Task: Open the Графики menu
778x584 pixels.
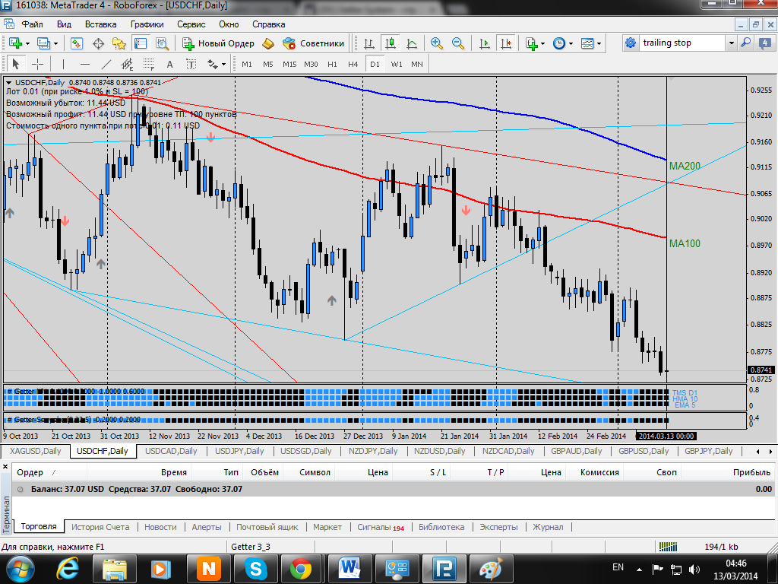Action: [x=147, y=24]
